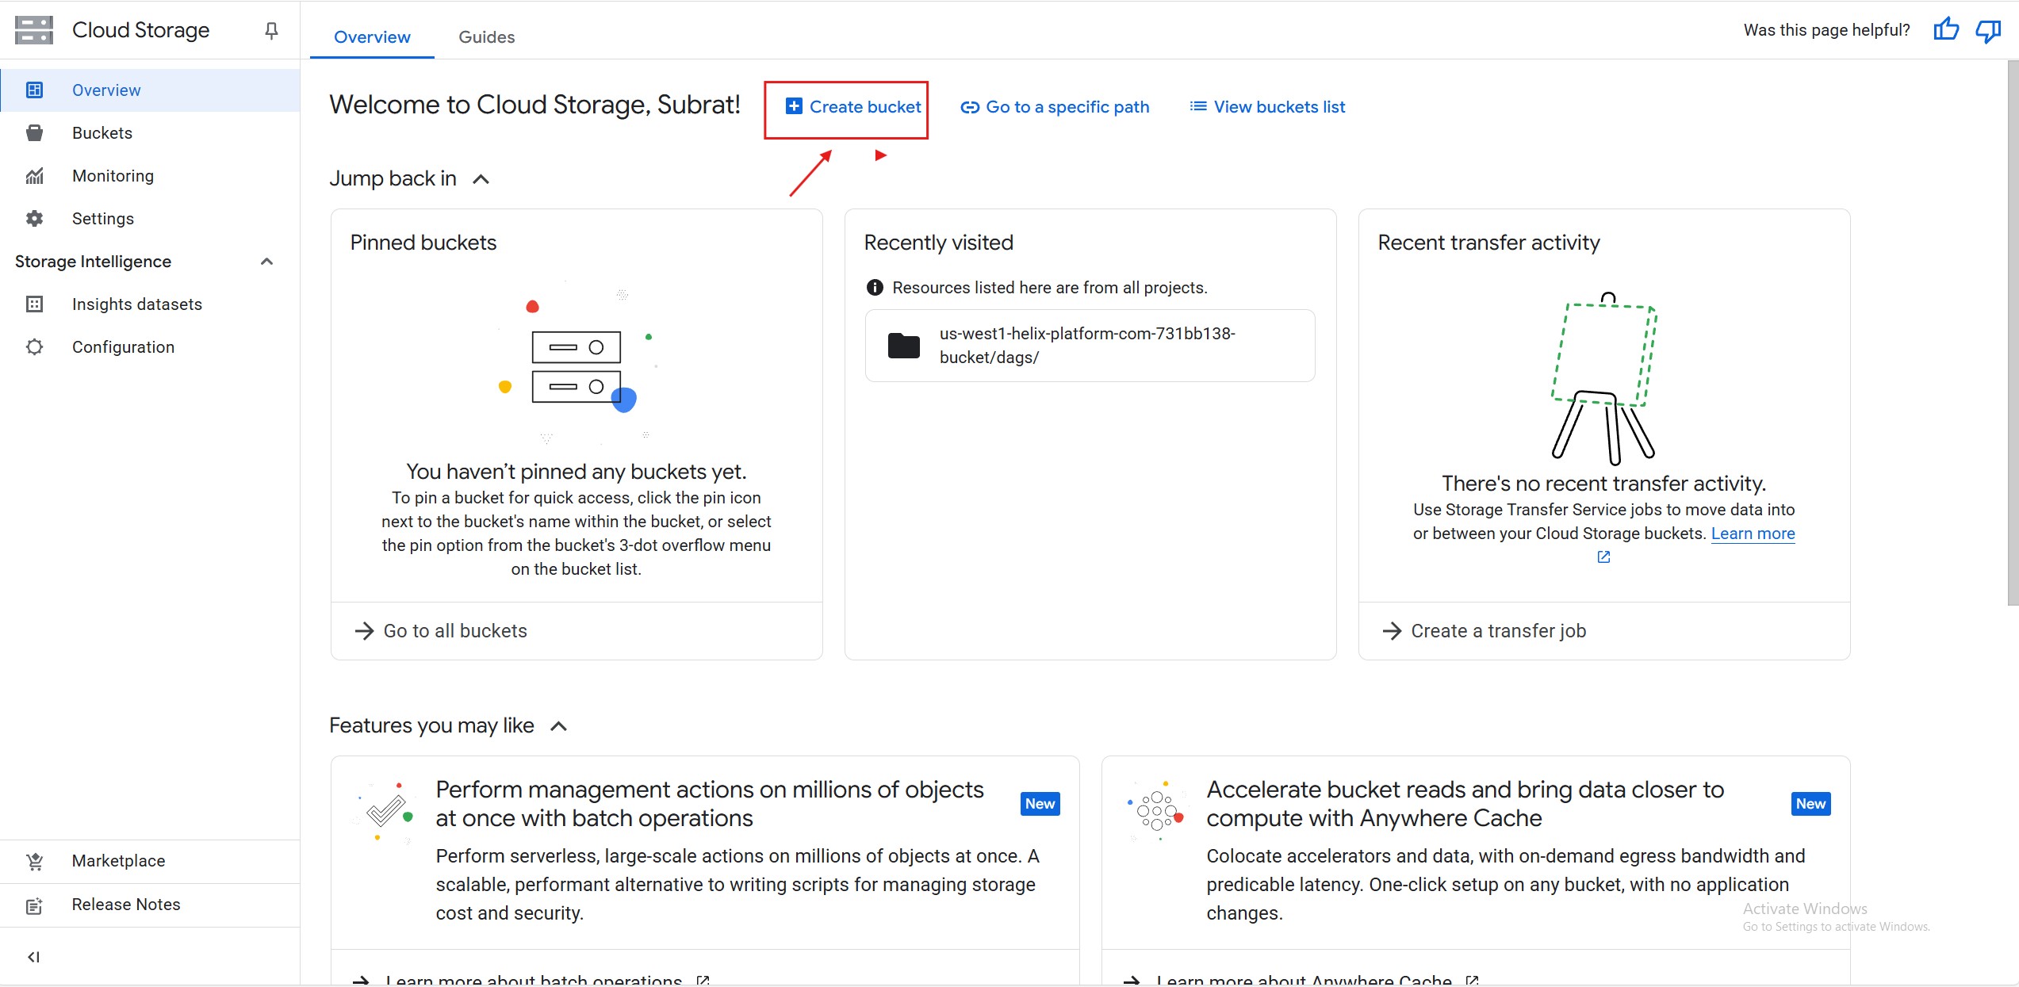This screenshot has width=2019, height=987.
Task: Open Marketplace from sidebar bottom
Action: [x=118, y=861]
